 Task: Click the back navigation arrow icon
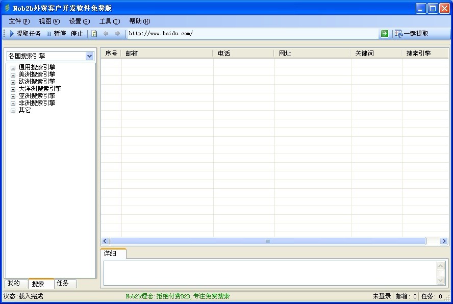[x=106, y=34]
